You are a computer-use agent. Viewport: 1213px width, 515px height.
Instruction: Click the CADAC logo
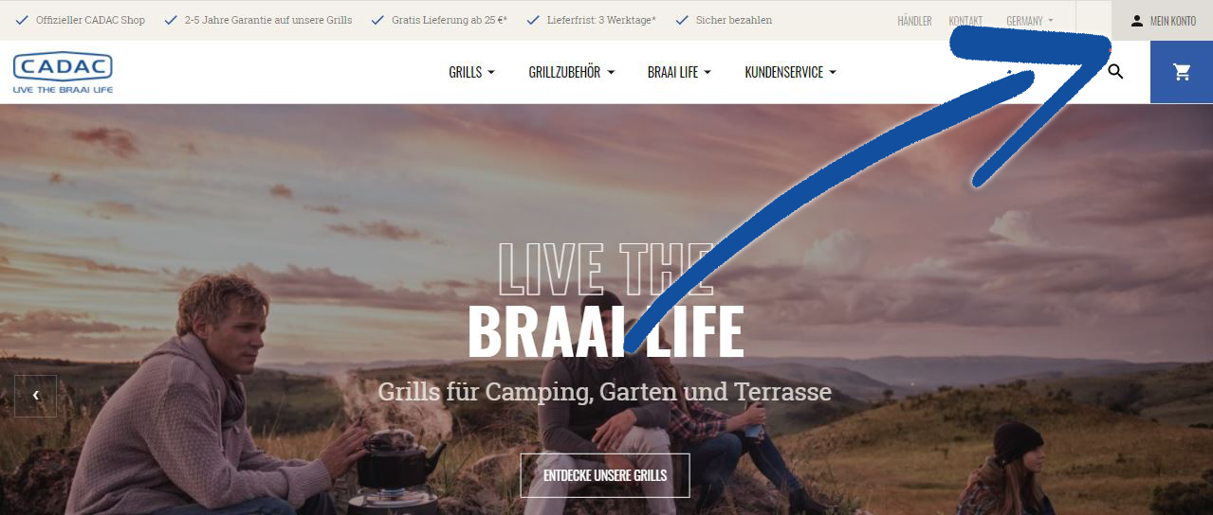click(63, 73)
